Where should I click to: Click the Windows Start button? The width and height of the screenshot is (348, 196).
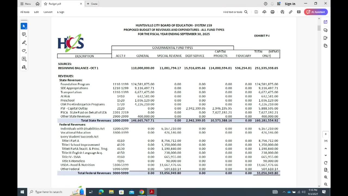click(x=22, y=192)
